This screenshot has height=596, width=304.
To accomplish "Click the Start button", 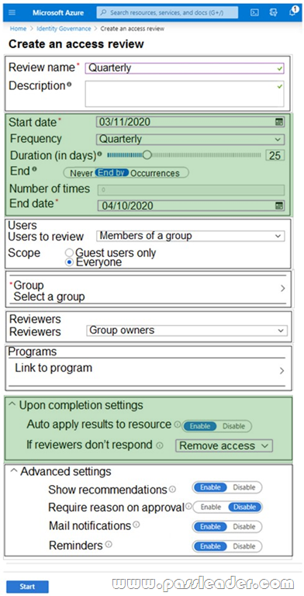I will tap(27, 587).
